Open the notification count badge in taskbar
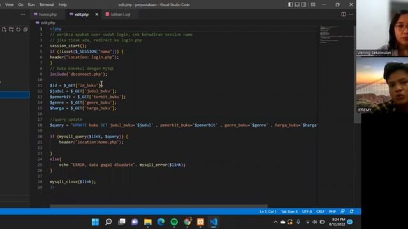 tap(350, 222)
